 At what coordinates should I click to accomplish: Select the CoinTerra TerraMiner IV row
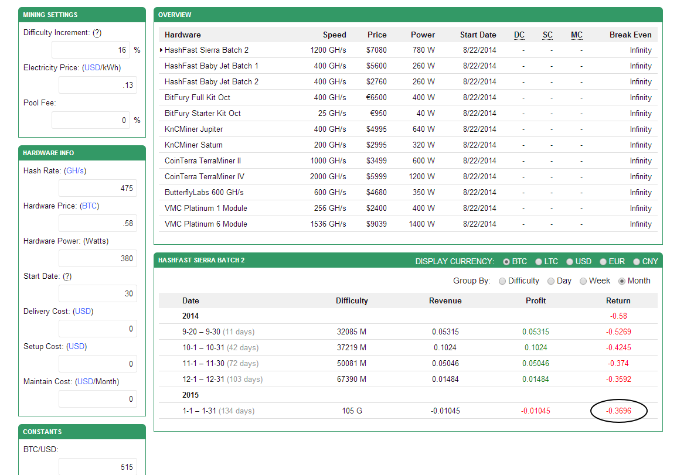(x=408, y=177)
